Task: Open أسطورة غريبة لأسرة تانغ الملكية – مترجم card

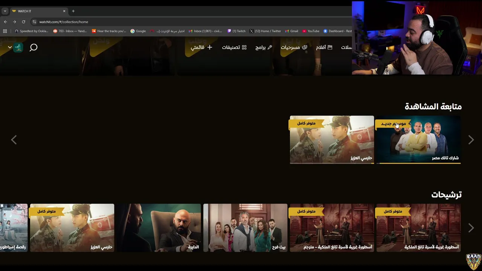Action: point(332,228)
